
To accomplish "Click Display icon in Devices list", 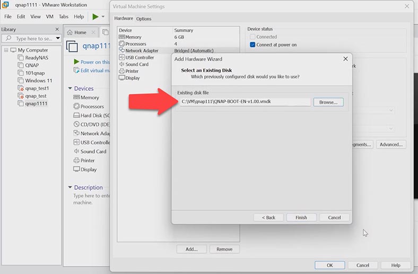I will click(x=76, y=169).
